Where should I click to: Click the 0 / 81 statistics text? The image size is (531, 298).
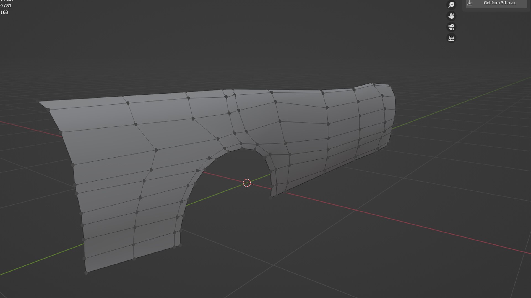click(x=6, y=6)
